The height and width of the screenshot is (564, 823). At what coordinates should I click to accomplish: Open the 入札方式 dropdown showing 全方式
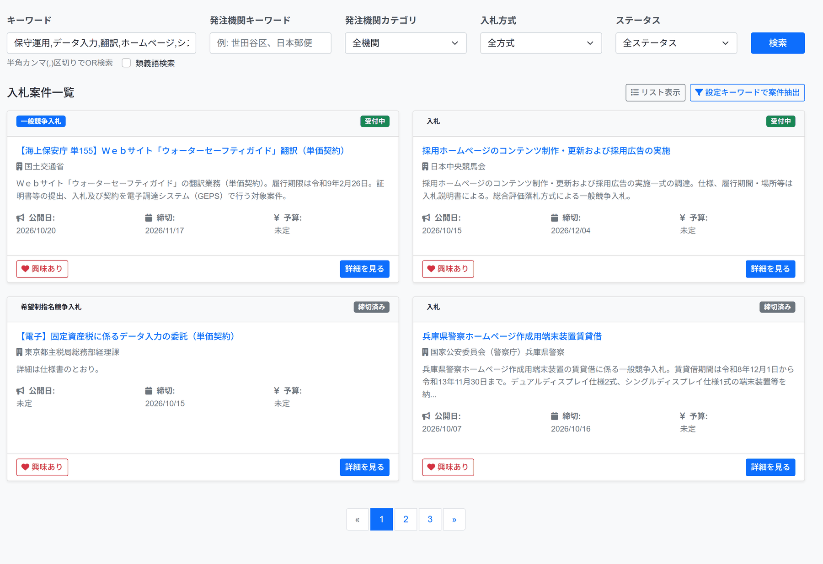[541, 43]
